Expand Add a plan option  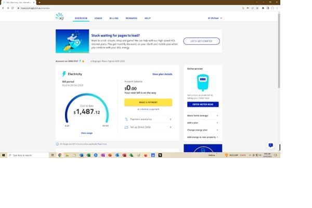tap(203, 123)
